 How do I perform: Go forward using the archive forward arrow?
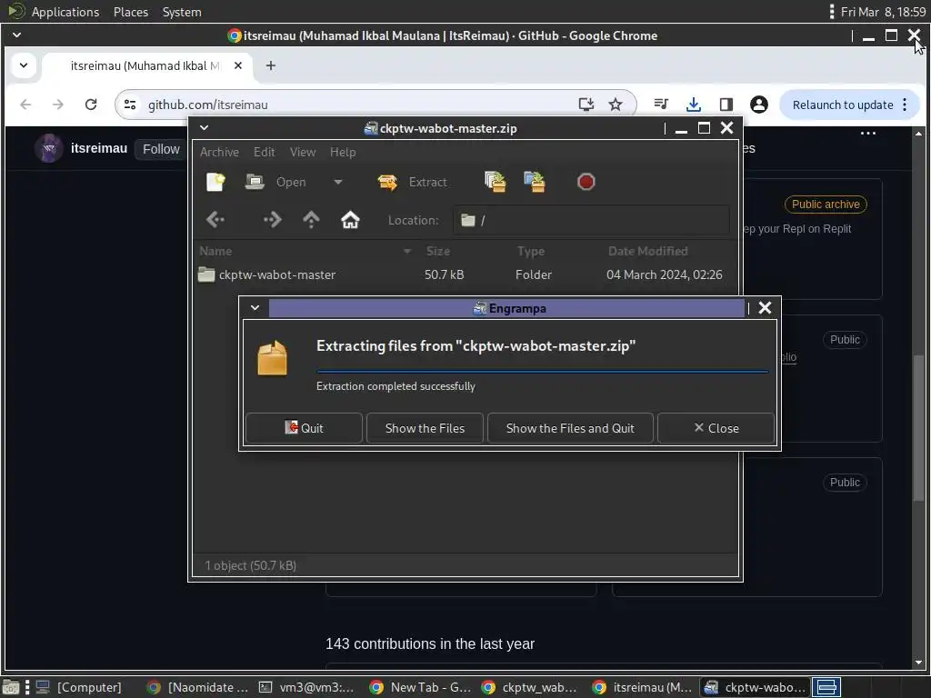click(x=272, y=220)
